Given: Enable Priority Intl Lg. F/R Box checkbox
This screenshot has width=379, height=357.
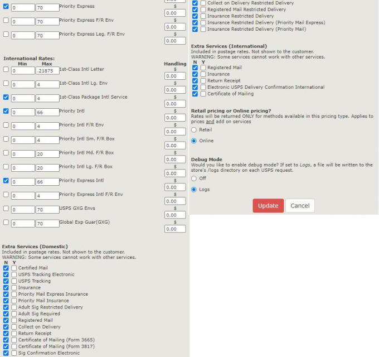Looking at the screenshot, I should click(6, 167).
